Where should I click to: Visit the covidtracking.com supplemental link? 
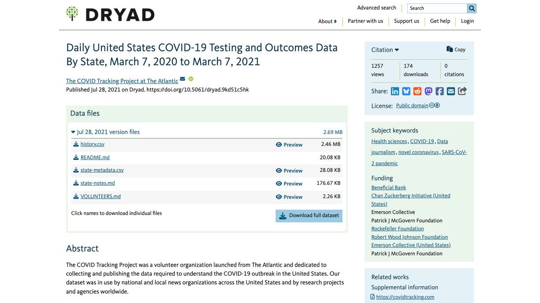(x=405, y=297)
